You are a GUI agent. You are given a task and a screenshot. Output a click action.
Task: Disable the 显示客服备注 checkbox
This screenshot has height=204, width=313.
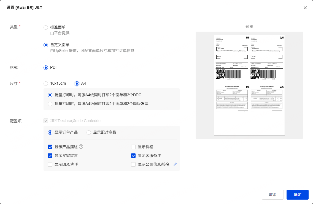[x=133, y=156]
